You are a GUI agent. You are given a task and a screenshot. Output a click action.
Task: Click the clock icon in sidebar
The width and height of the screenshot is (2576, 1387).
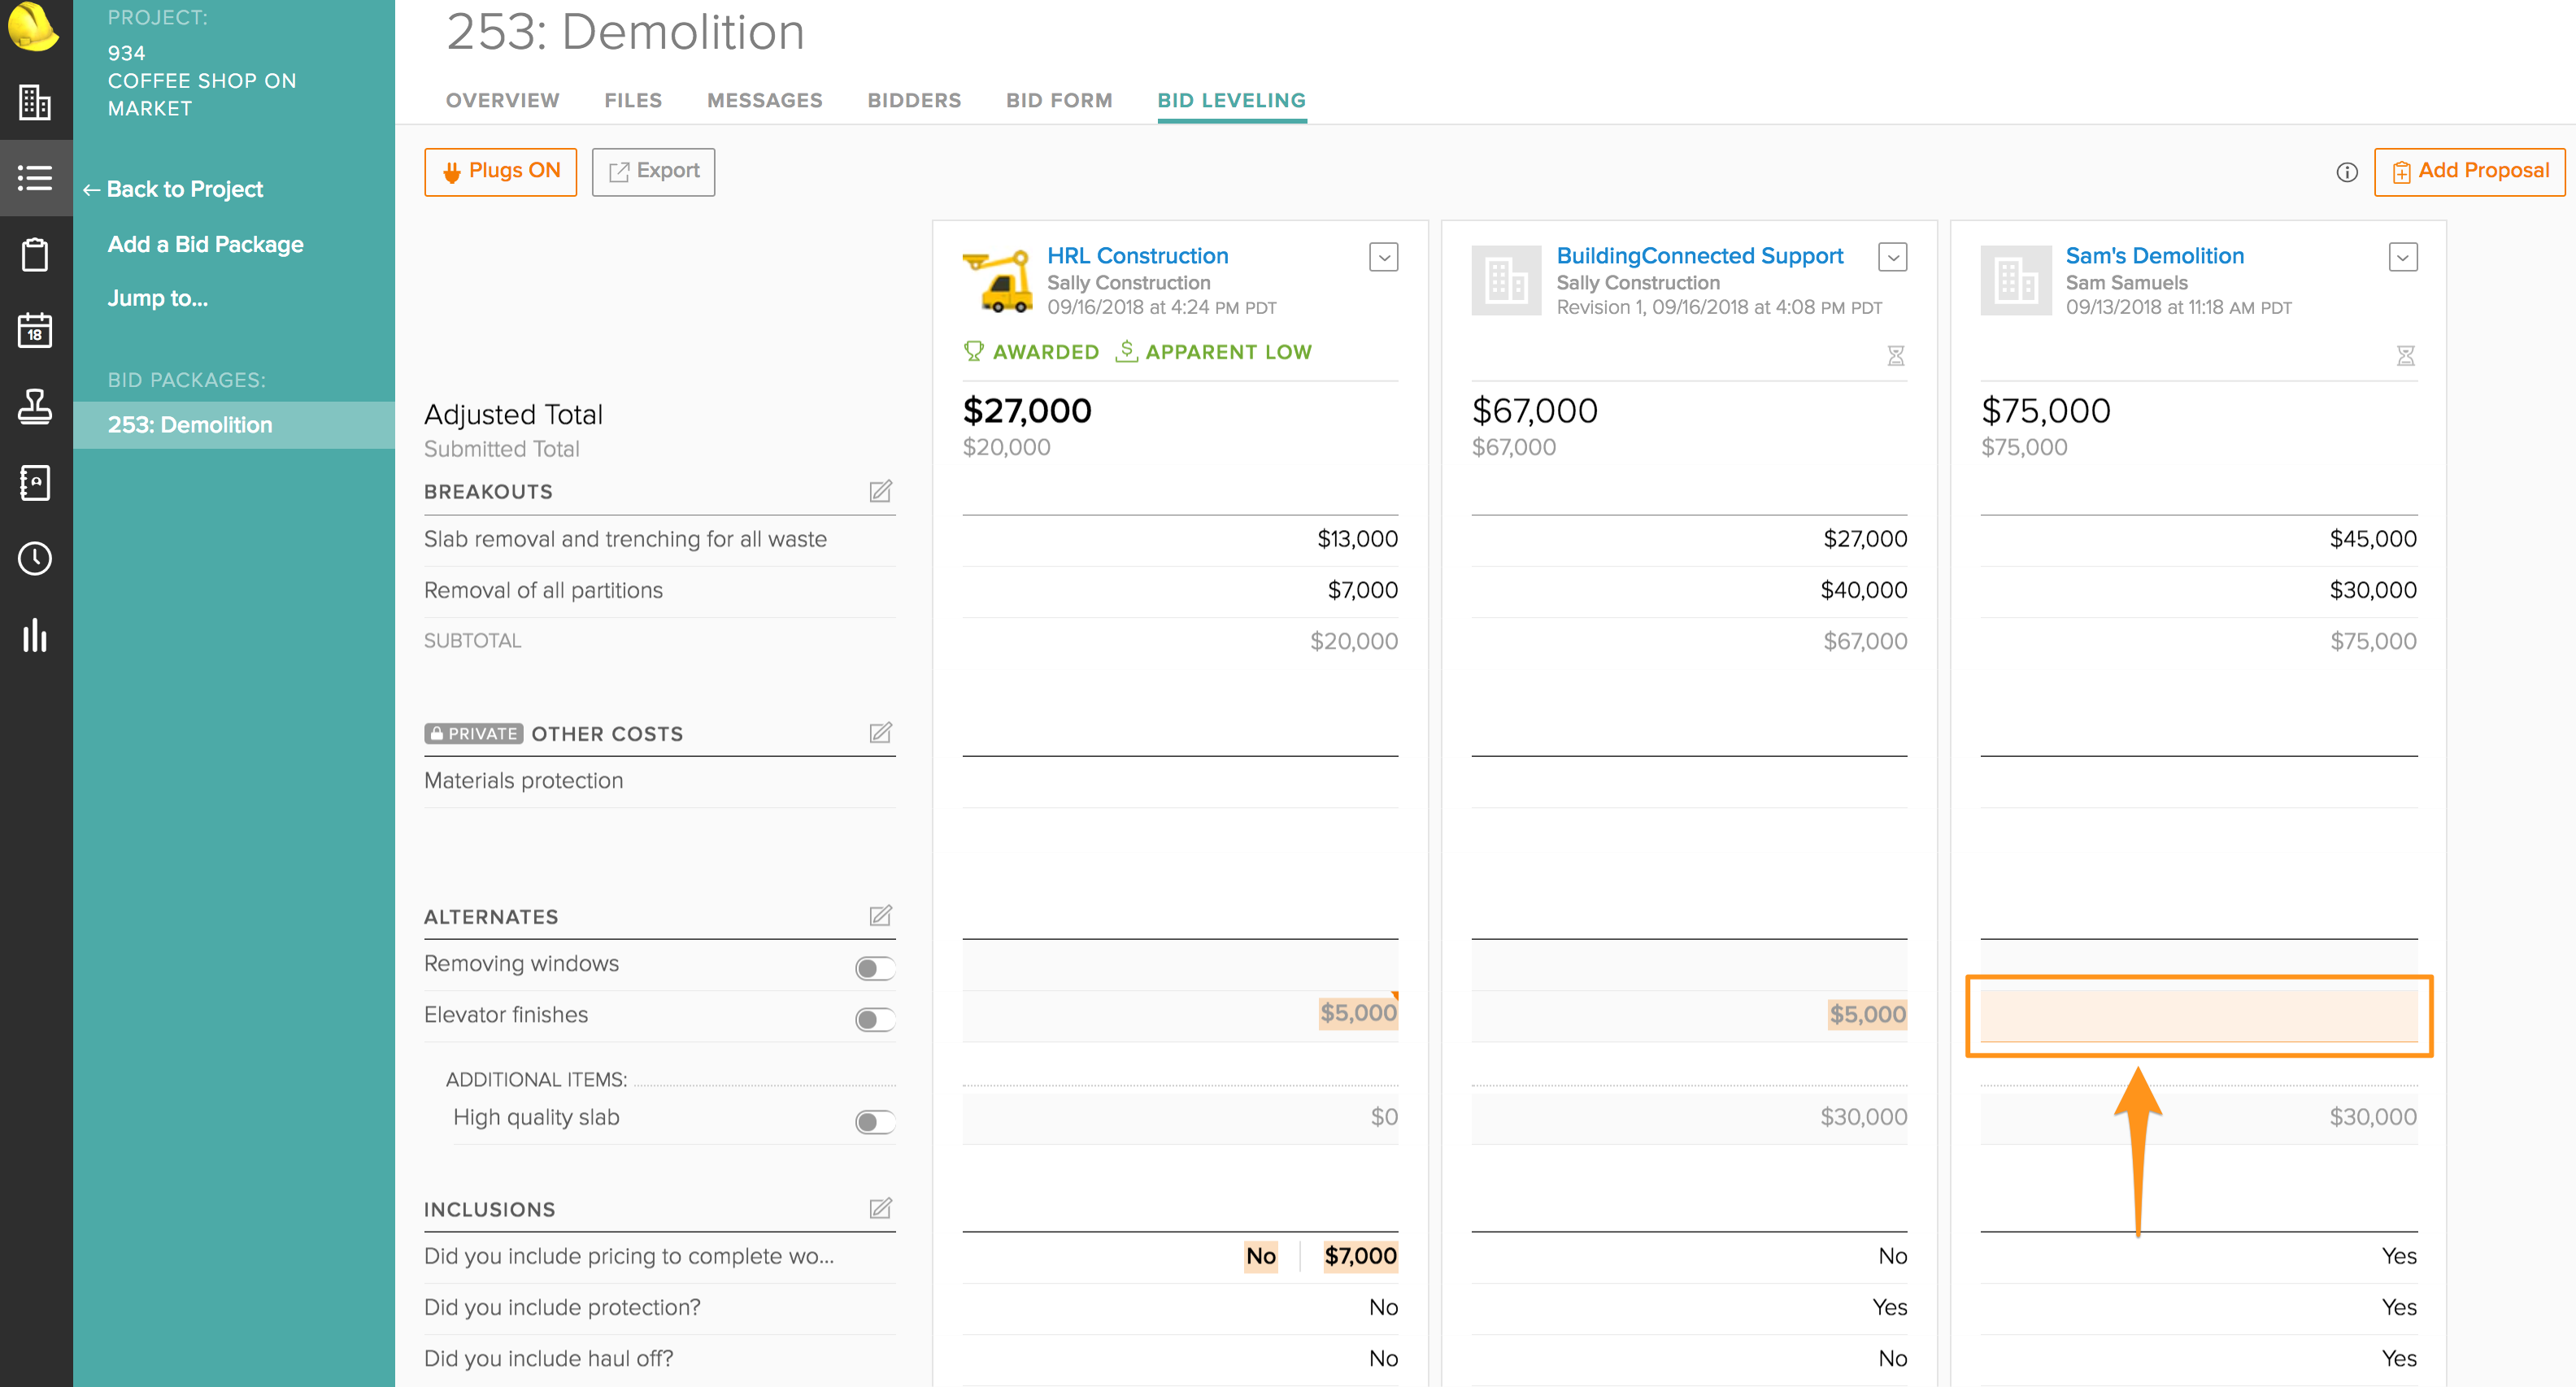pos(35,558)
